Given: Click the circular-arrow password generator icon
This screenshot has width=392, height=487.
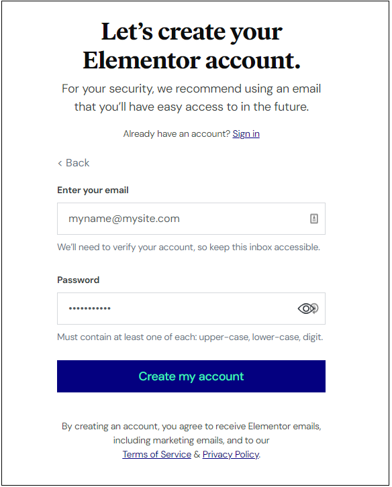Looking at the screenshot, I should point(315,309).
